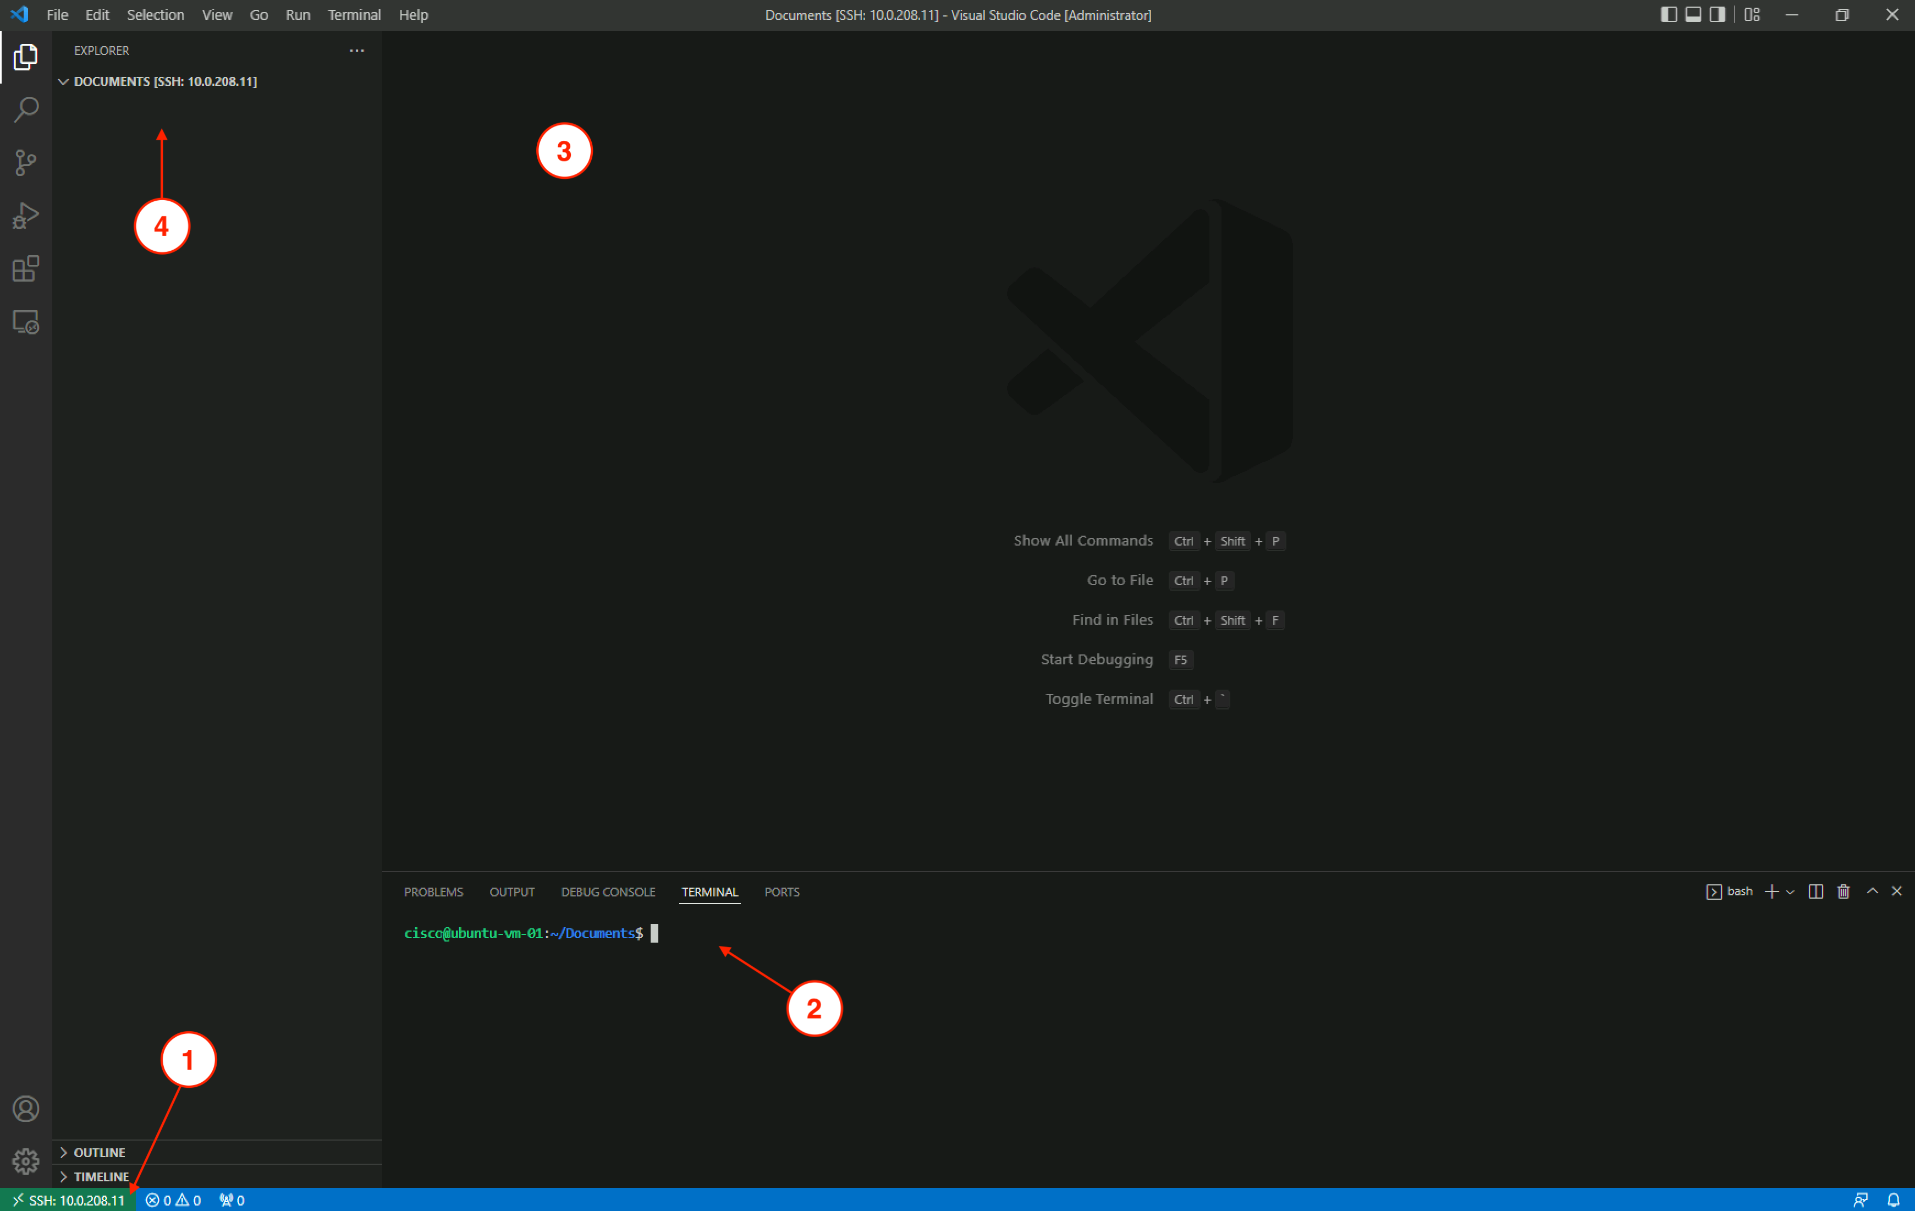Switch to the OUTPUT tab
The height and width of the screenshot is (1211, 1915).
[x=511, y=891]
